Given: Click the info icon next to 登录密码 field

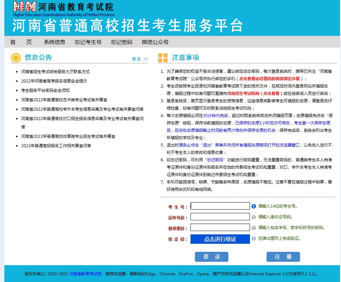Looking at the screenshot, I should pyautogui.click(x=254, y=228).
